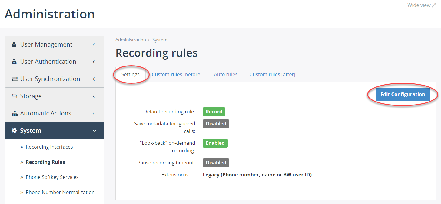The image size is (441, 204).
Task: Open the User Synchronization menu label
Action: click(x=50, y=79)
